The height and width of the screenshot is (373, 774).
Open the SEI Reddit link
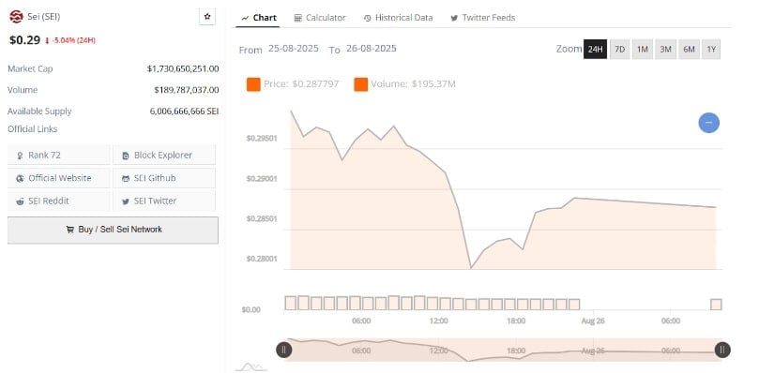59,201
